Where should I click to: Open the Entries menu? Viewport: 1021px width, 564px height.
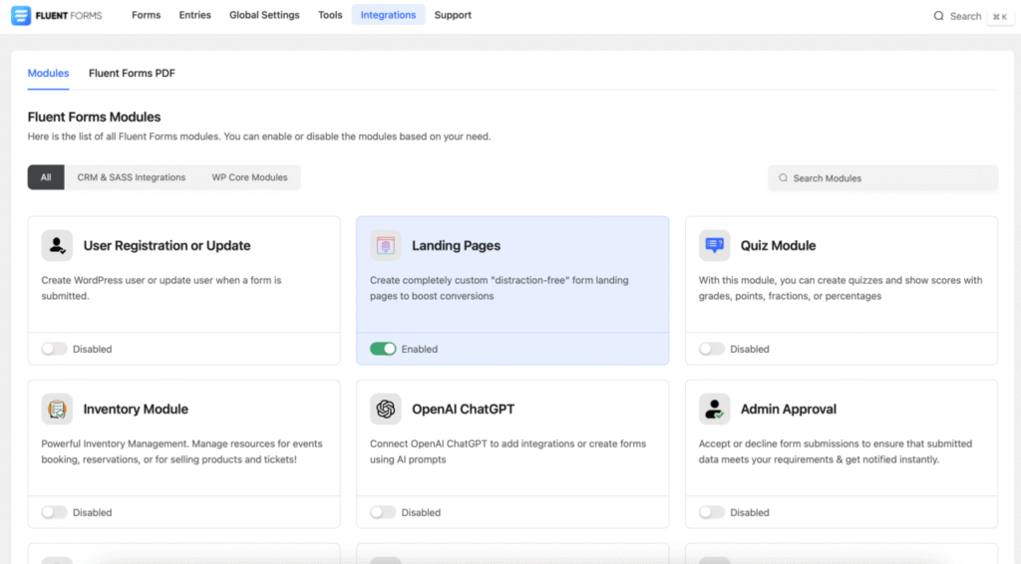tap(194, 15)
